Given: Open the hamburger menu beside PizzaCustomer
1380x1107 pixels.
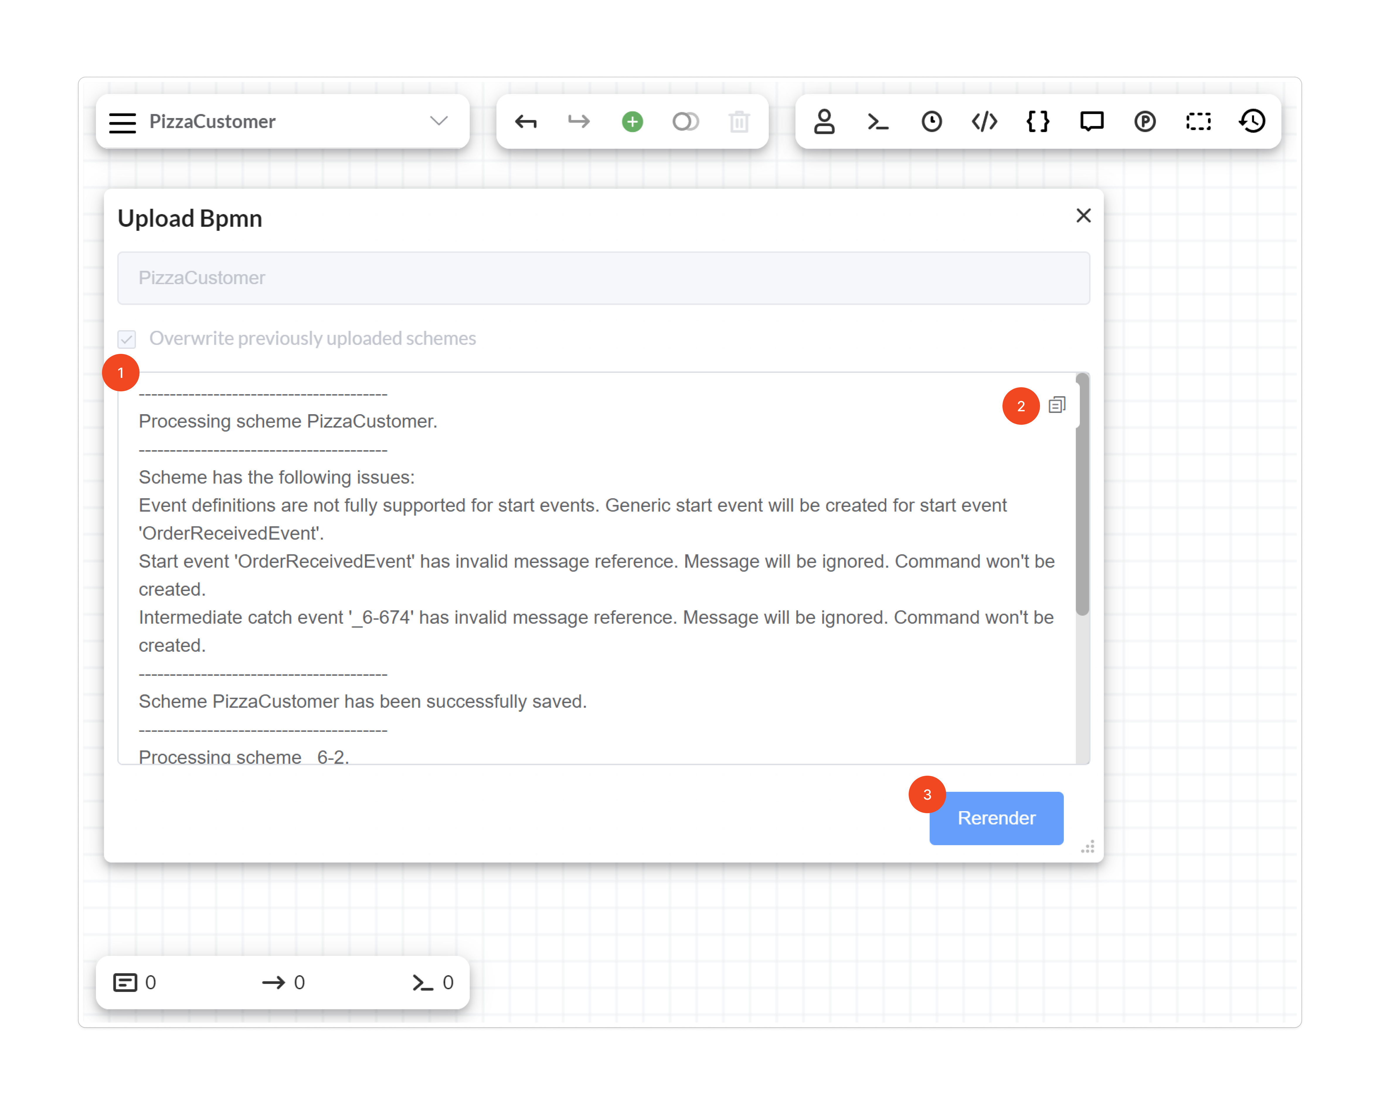Looking at the screenshot, I should pos(122,122).
